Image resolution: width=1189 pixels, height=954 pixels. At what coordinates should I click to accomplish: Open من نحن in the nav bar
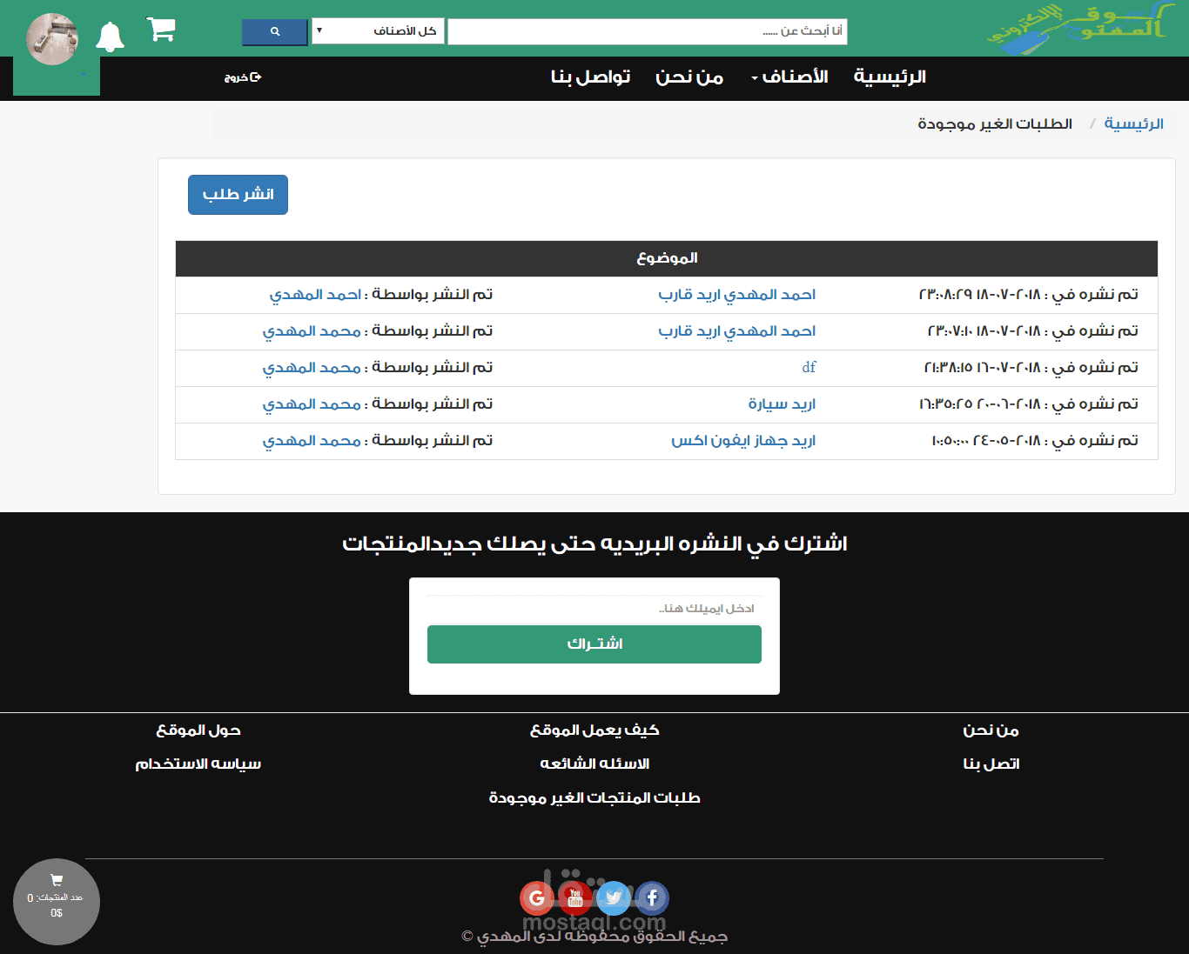coord(689,77)
